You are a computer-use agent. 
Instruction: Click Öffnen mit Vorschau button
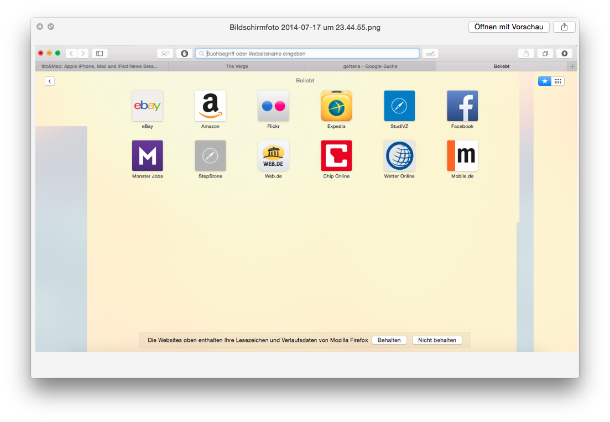(509, 27)
